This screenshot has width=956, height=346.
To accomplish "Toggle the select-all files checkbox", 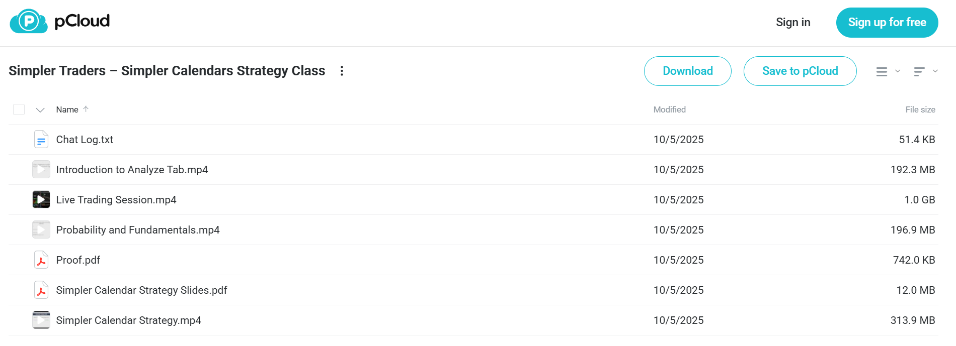I will pos(19,109).
